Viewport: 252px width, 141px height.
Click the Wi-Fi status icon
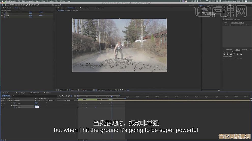[207, 1]
